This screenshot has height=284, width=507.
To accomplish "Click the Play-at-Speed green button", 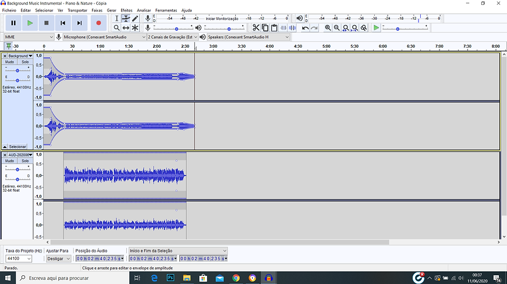I will [x=375, y=28].
